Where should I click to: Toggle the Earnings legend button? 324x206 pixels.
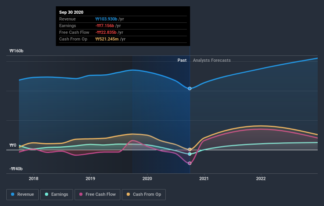pos(56,195)
